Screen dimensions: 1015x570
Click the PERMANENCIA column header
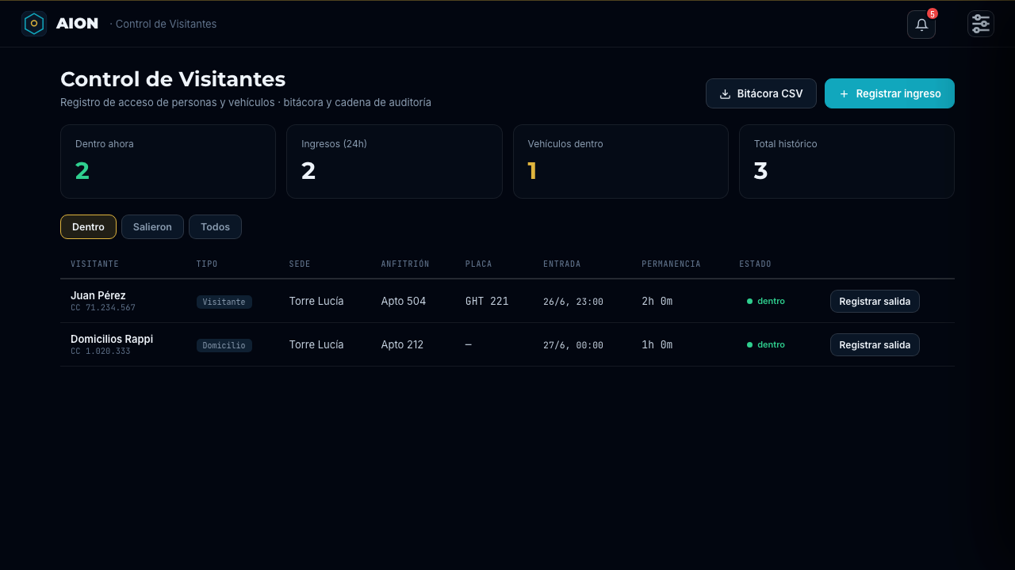672,264
